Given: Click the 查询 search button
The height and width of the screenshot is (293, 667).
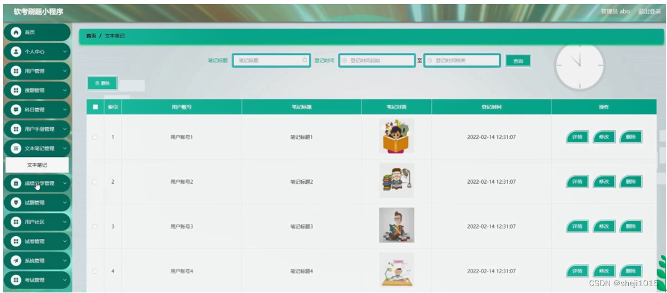Looking at the screenshot, I should 518,61.
